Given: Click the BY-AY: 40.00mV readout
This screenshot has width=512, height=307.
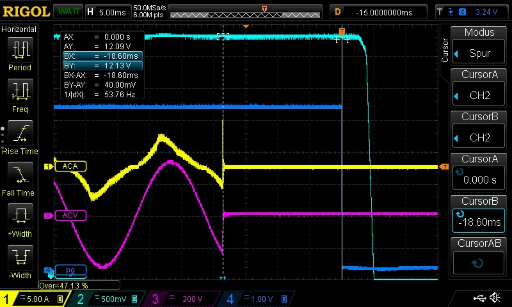Looking at the screenshot, I should coord(101,85).
